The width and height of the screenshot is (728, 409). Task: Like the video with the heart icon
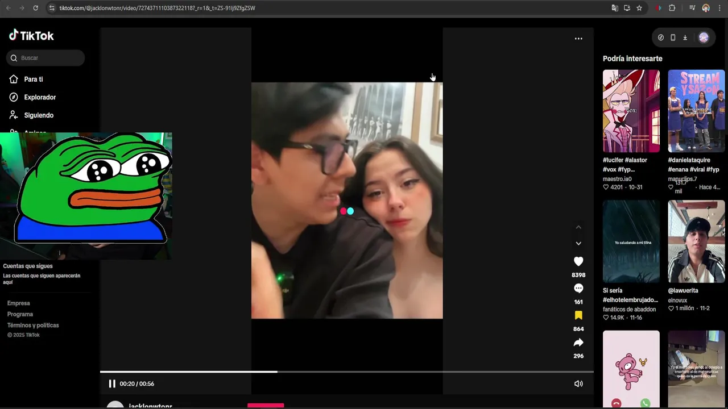click(x=578, y=261)
